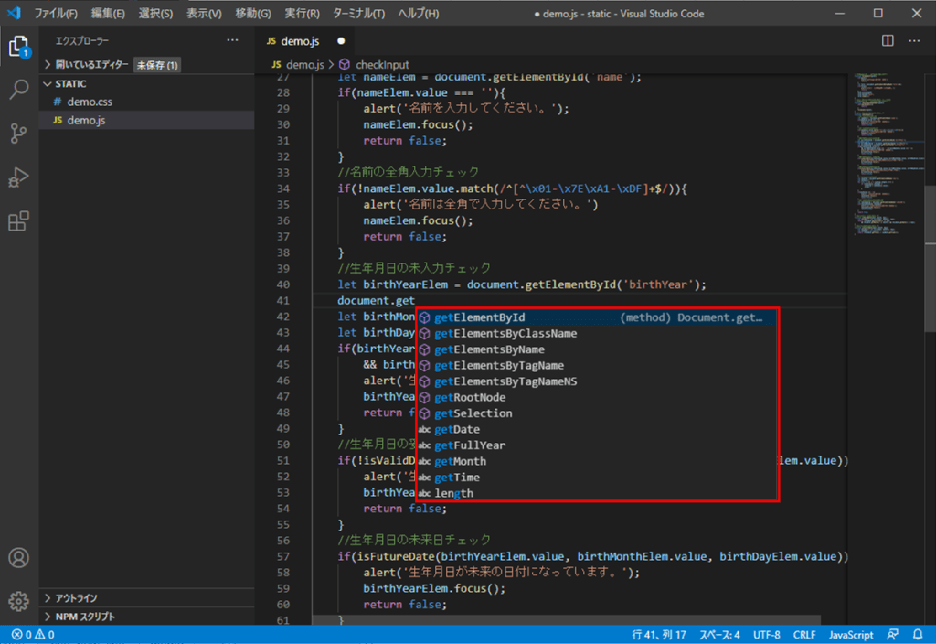Open the Manage settings gear

coord(18,601)
